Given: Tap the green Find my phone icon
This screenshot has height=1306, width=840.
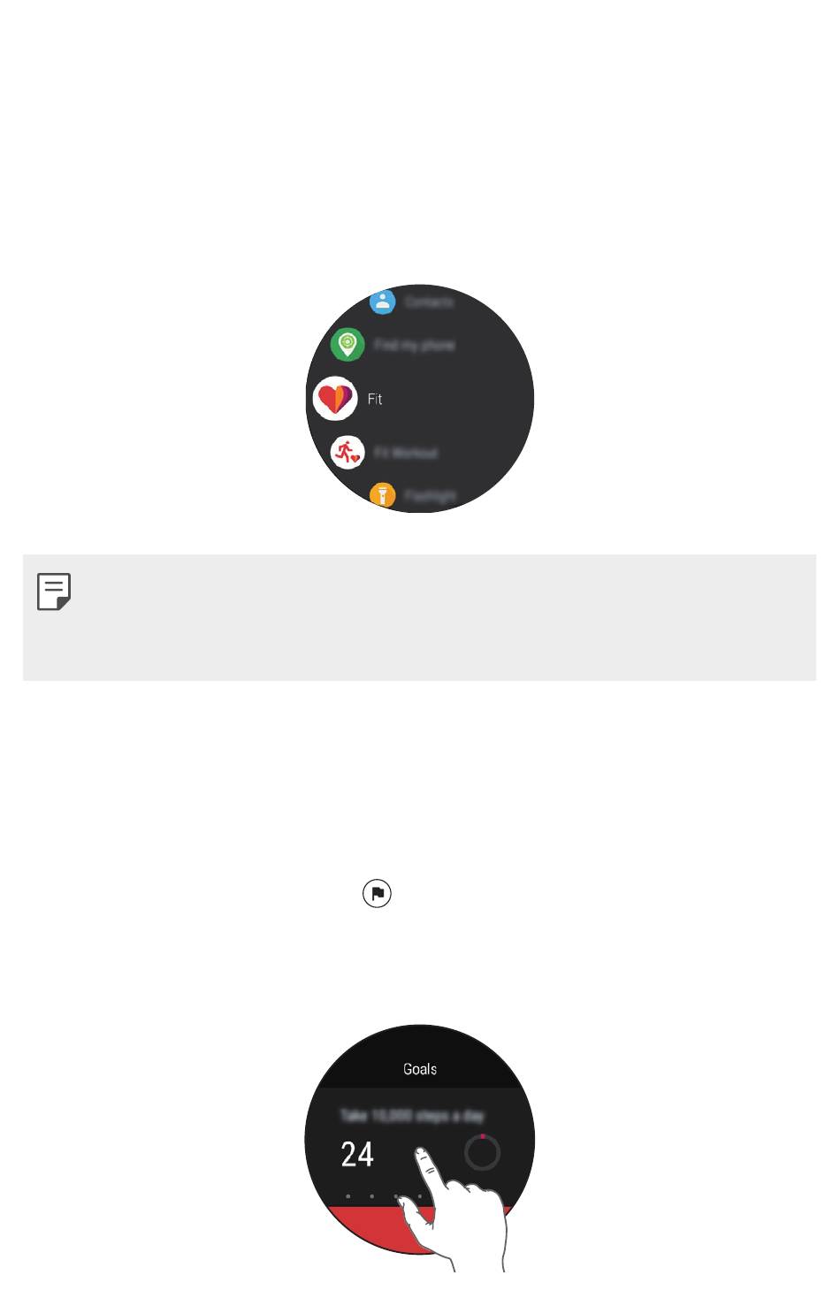Looking at the screenshot, I should (x=347, y=344).
